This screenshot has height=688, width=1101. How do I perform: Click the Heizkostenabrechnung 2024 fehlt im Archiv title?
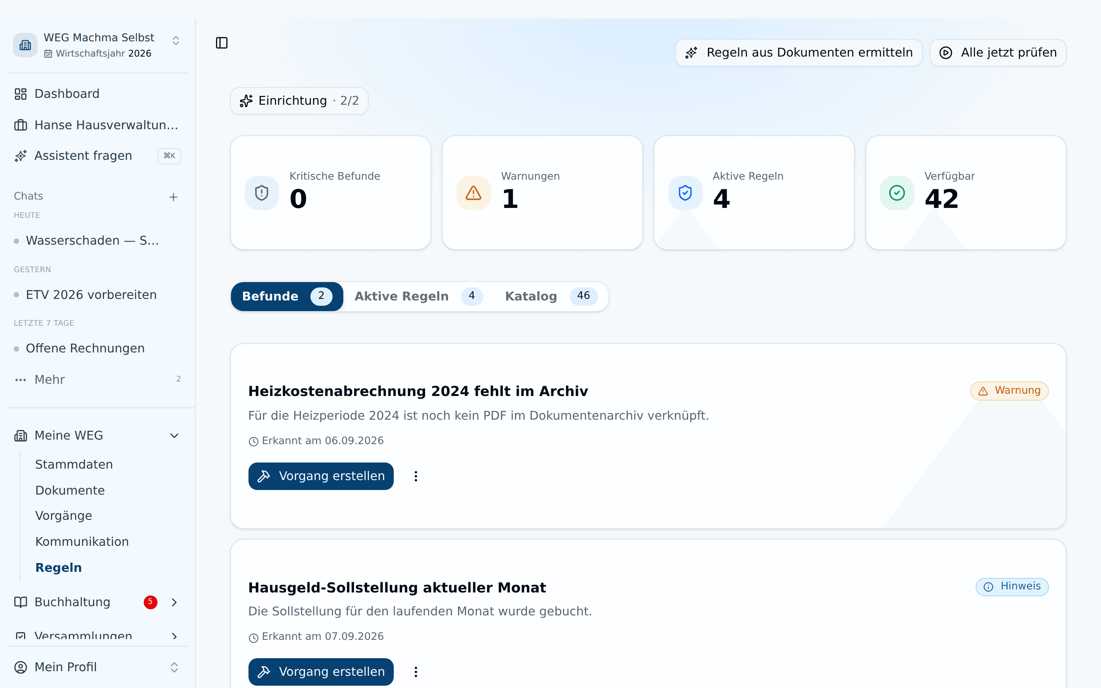(x=418, y=391)
